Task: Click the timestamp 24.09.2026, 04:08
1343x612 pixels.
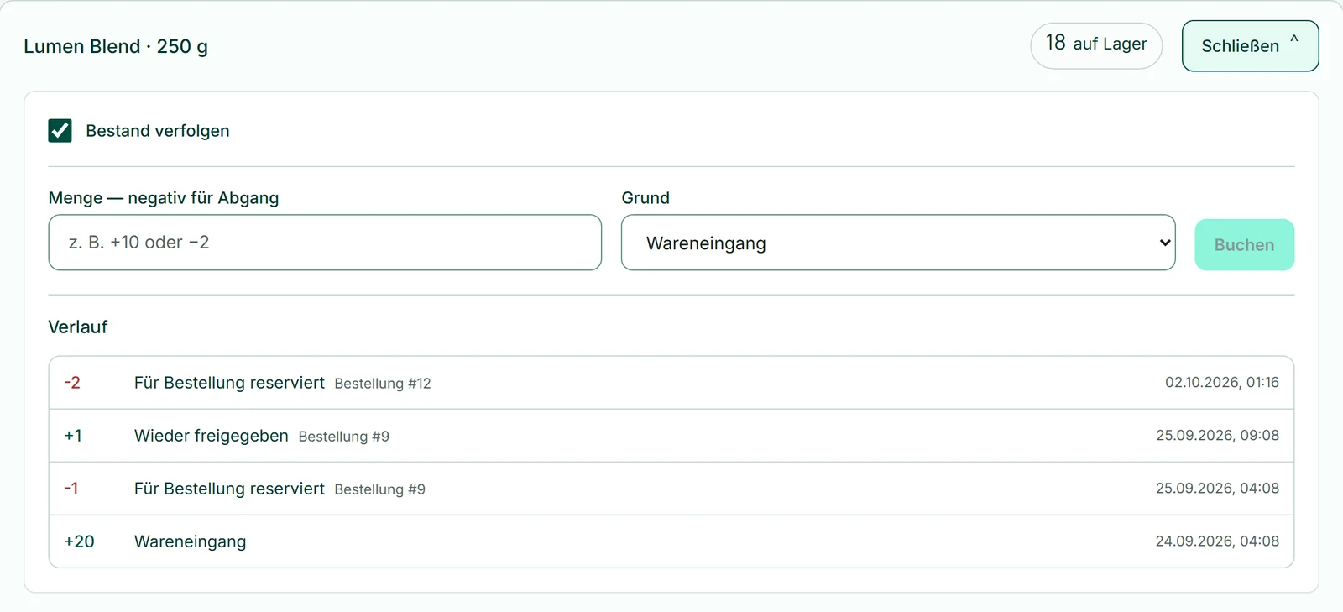Action: (1217, 541)
